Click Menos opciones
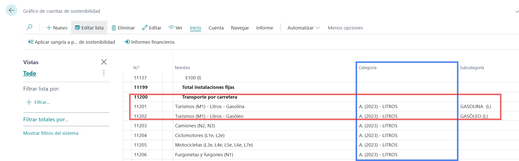The width and height of the screenshot is (519, 161). coord(345,28)
